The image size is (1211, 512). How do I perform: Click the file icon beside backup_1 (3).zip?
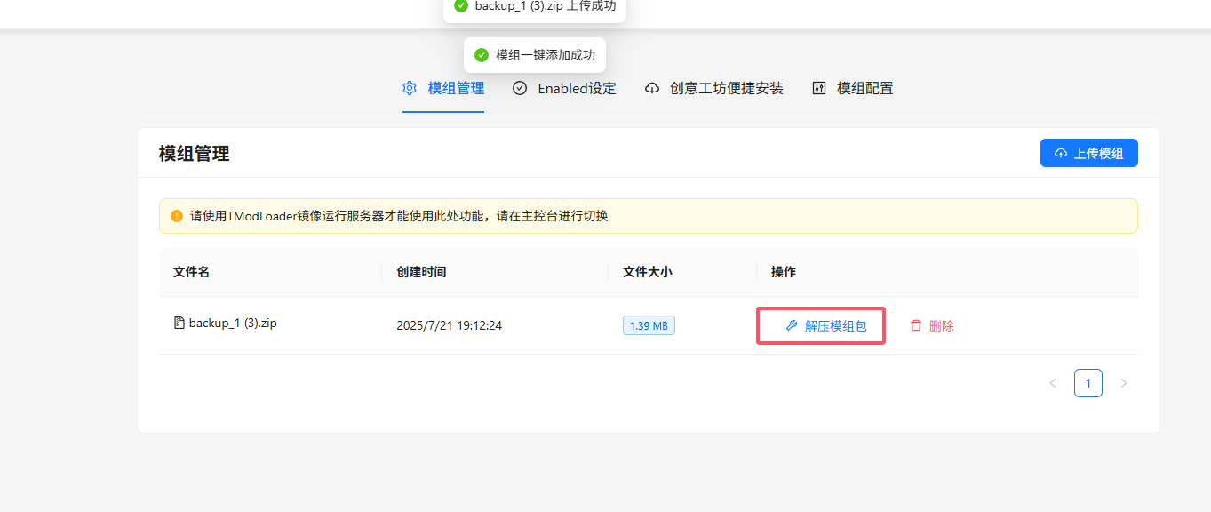click(179, 324)
